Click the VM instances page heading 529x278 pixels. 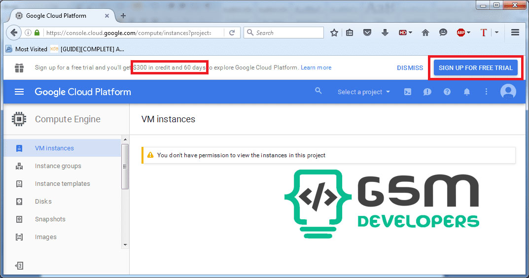(168, 119)
